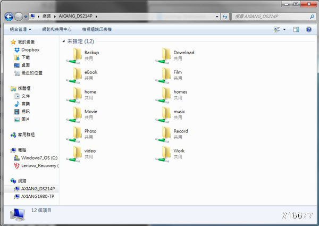
Task: Open 視訊 videos library
Action: (26, 112)
